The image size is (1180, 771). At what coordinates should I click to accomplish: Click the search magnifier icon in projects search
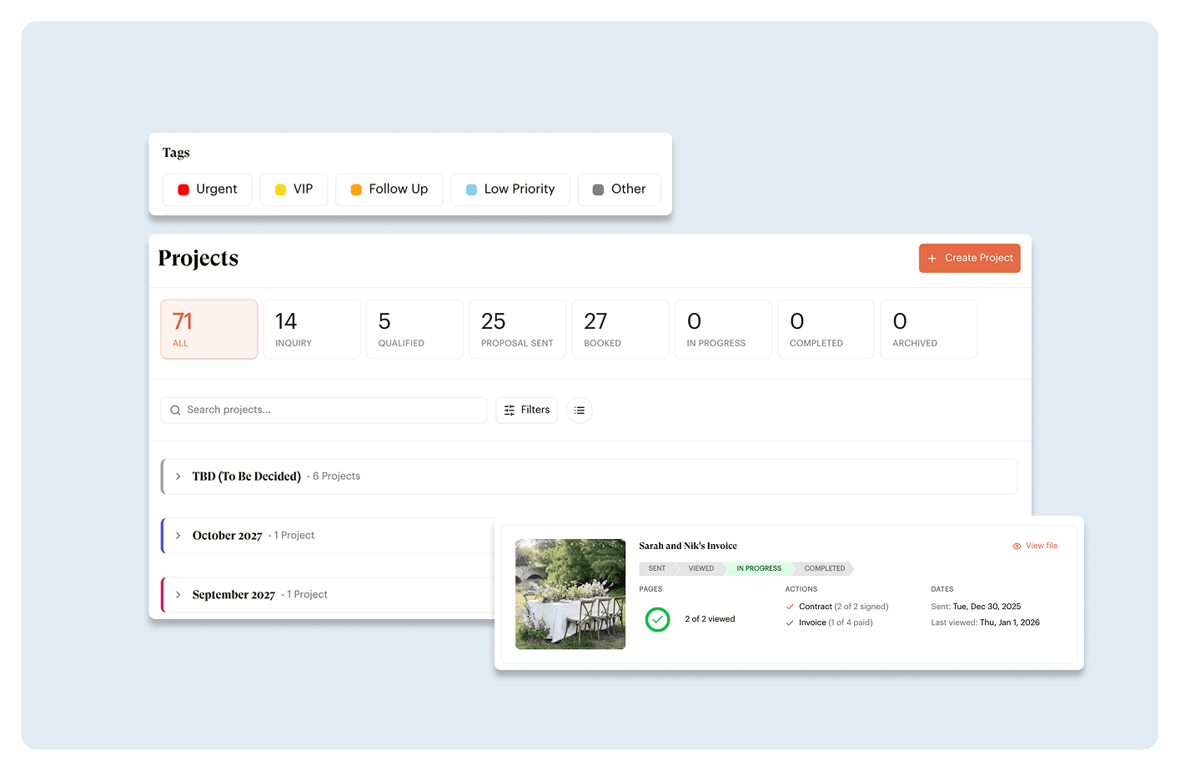175,410
